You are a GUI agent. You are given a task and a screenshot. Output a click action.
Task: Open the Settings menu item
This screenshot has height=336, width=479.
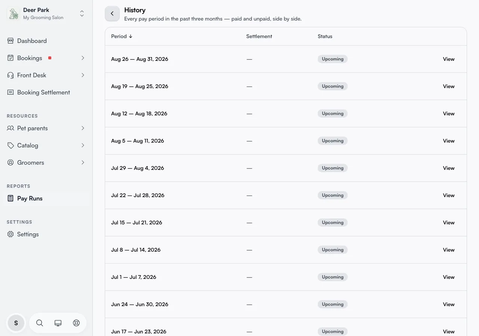coord(46,234)
